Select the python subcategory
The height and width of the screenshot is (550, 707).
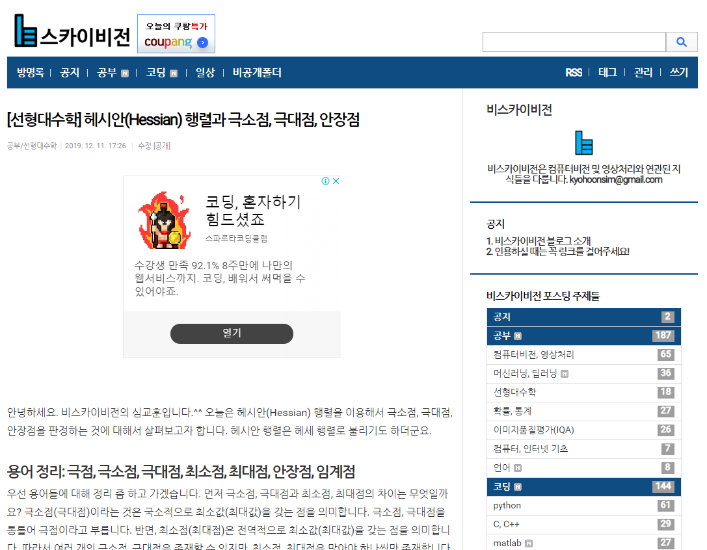[x=584, y=506]
